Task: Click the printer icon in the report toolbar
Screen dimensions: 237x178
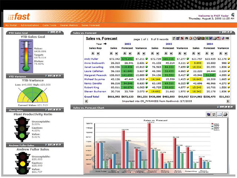Action: coord(215,38)
